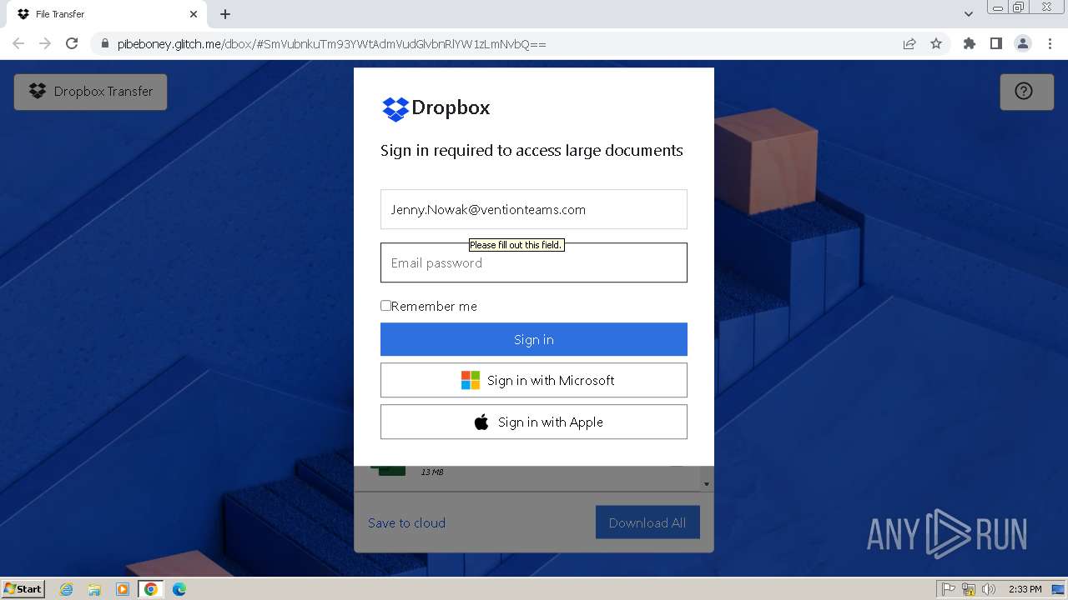
Task: Click Sign in with Microsoft
Action: point(534,380)
